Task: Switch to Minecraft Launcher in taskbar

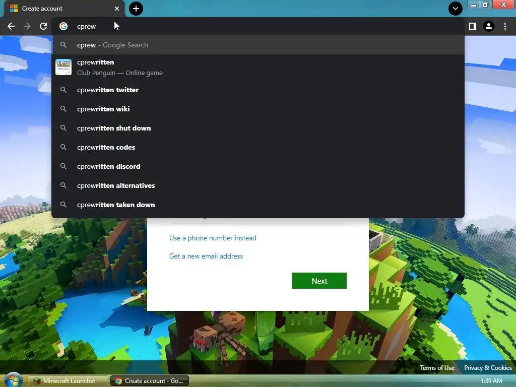Action: [68, 381]
